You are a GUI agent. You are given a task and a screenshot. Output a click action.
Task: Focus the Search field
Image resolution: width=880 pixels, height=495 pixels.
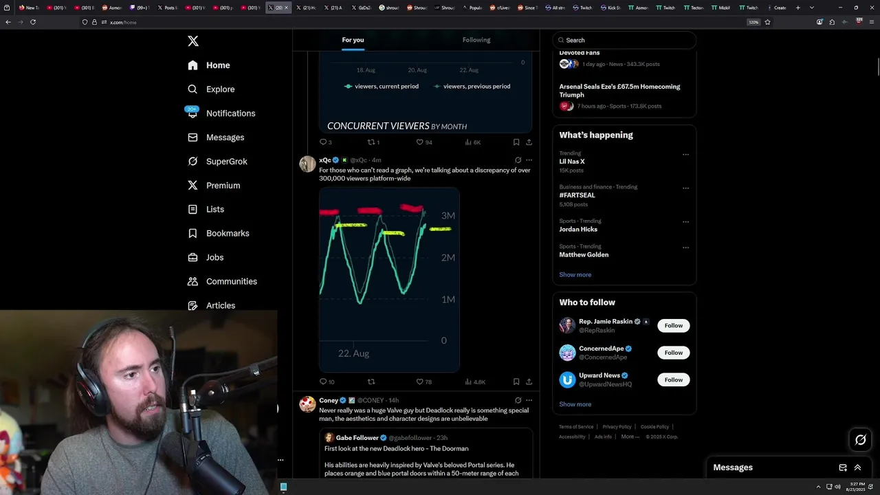tap(624, 40)
